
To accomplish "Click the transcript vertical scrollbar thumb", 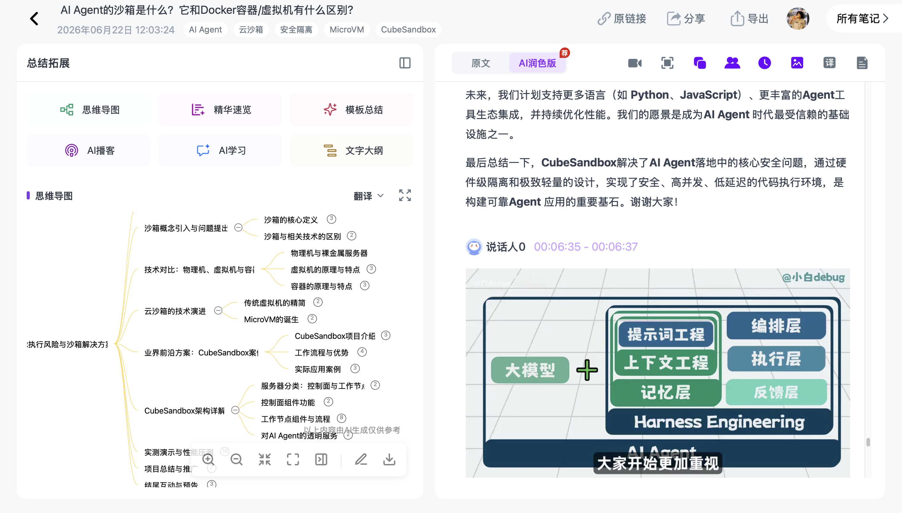I will click(868, 442).
